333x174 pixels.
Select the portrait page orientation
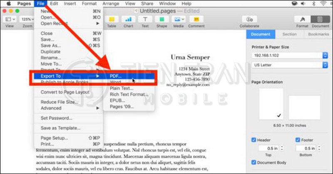tap(271, 104)
